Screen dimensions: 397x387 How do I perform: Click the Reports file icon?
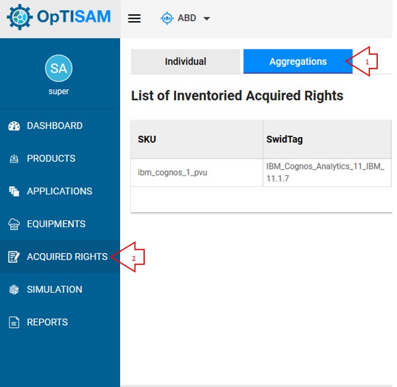(x=14, y=323)
